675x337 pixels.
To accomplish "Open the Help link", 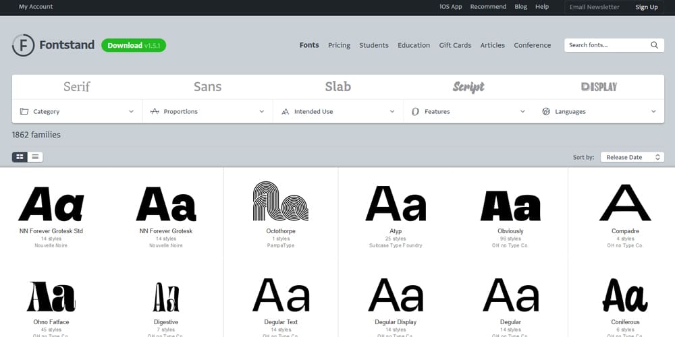I will [x=542, y=7].
